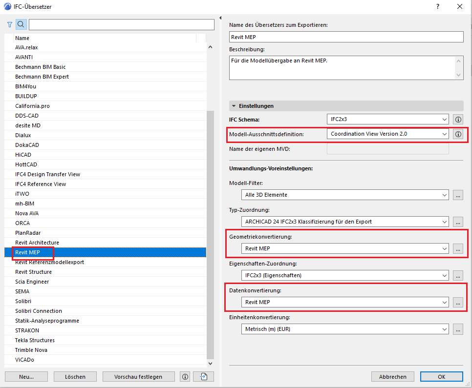Click the magnifier search icon
The height and width of the screenshot is (388, 472).
(21, 24)
